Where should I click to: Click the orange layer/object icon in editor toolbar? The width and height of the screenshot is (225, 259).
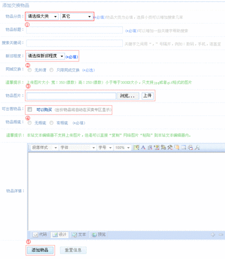pos(177,148)
